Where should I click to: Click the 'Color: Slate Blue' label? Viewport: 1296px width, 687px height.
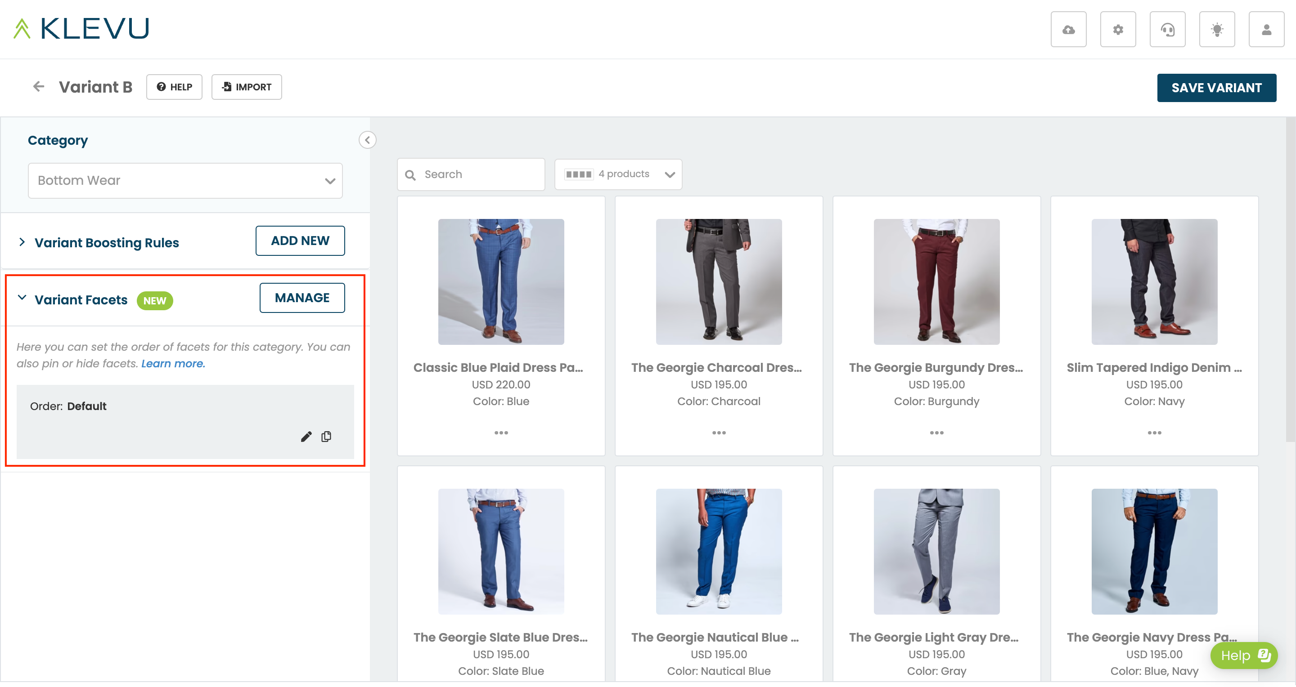pos(501,671)
